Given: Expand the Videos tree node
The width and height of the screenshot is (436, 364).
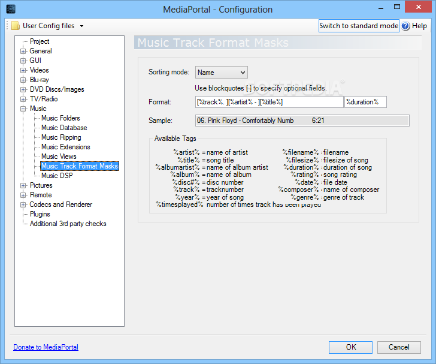Looking at the screenshot, I should coord(23,70).
